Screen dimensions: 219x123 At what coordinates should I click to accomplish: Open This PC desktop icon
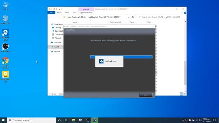pos(5,6)
